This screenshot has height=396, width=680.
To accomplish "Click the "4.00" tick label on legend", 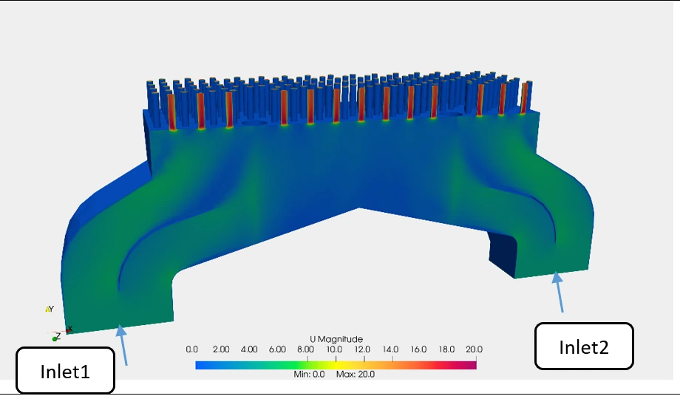I will point(249,349).
